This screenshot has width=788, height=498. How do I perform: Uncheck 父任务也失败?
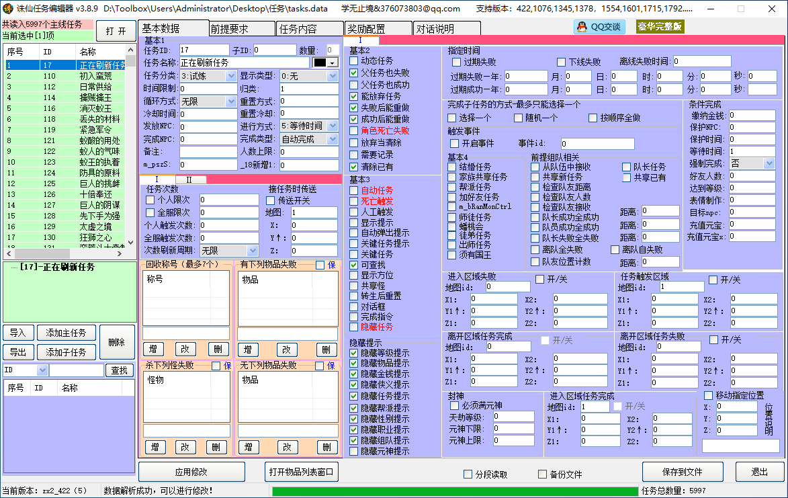[x=354, y=73]
